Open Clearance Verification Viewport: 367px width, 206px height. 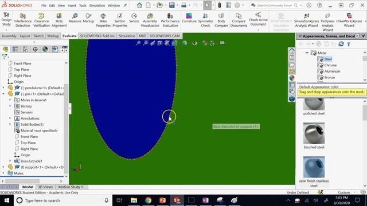41,20
